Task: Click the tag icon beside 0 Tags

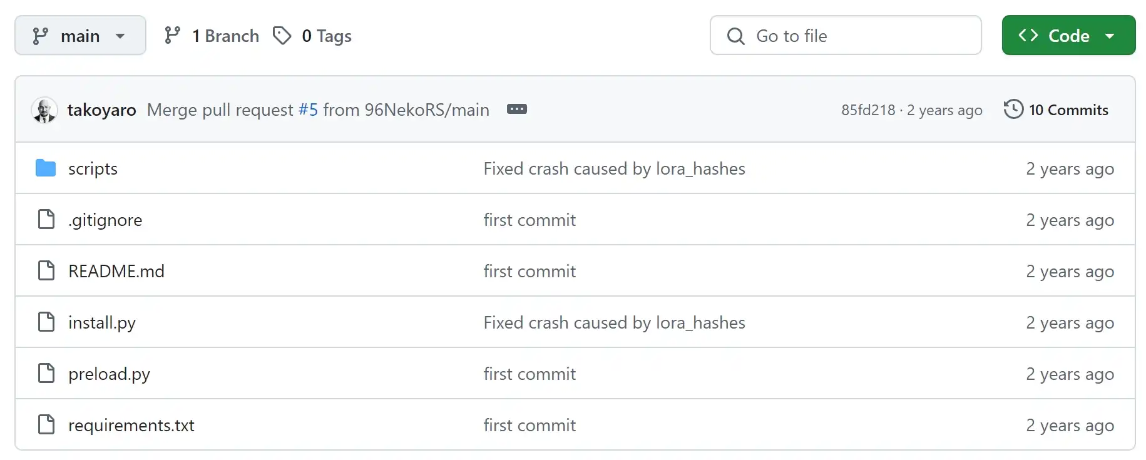Action: pos(282,36)
